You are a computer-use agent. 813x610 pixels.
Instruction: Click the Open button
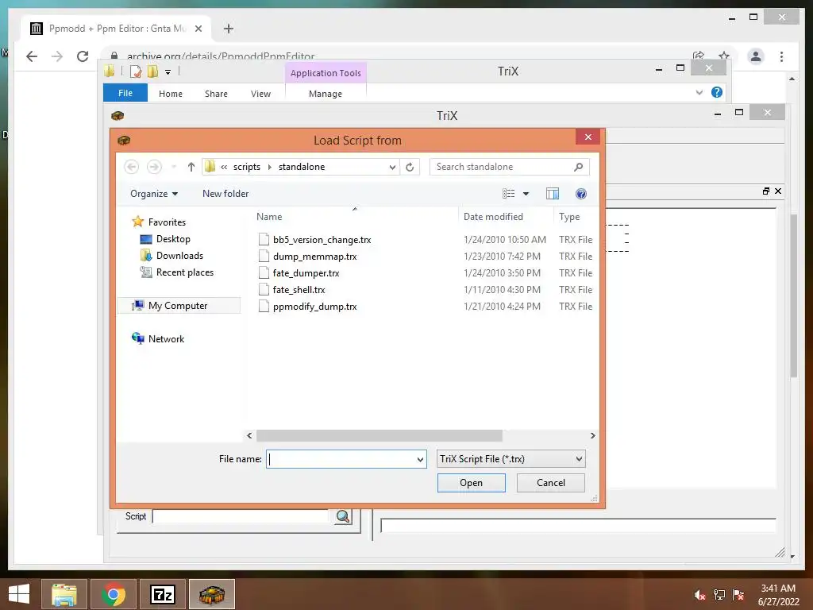tap(472, 483)
